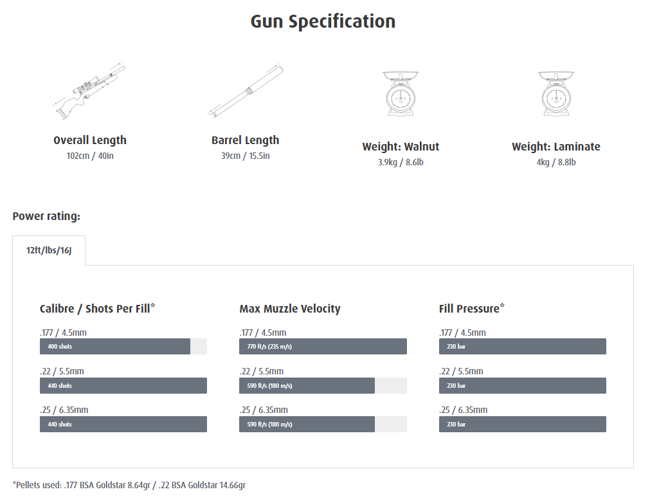Click the .25 230 bar fill pressure bar
The height and width of the screenshot is (503, 650).
coord(522,425)
